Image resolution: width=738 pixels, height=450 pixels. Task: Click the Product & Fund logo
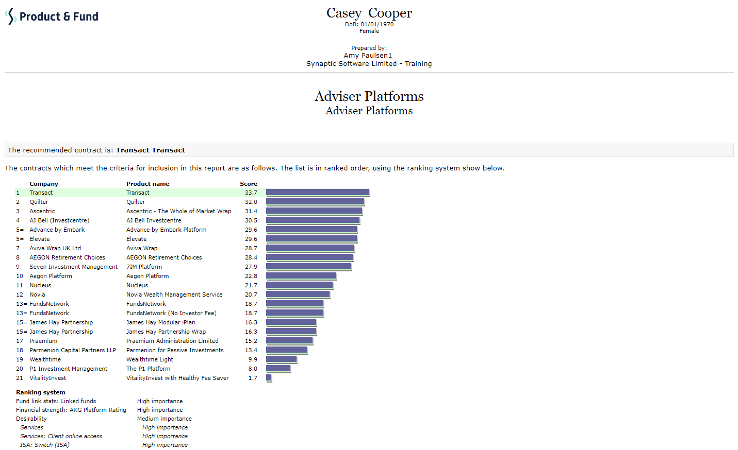pyautogui.click(x=52, y=16)
